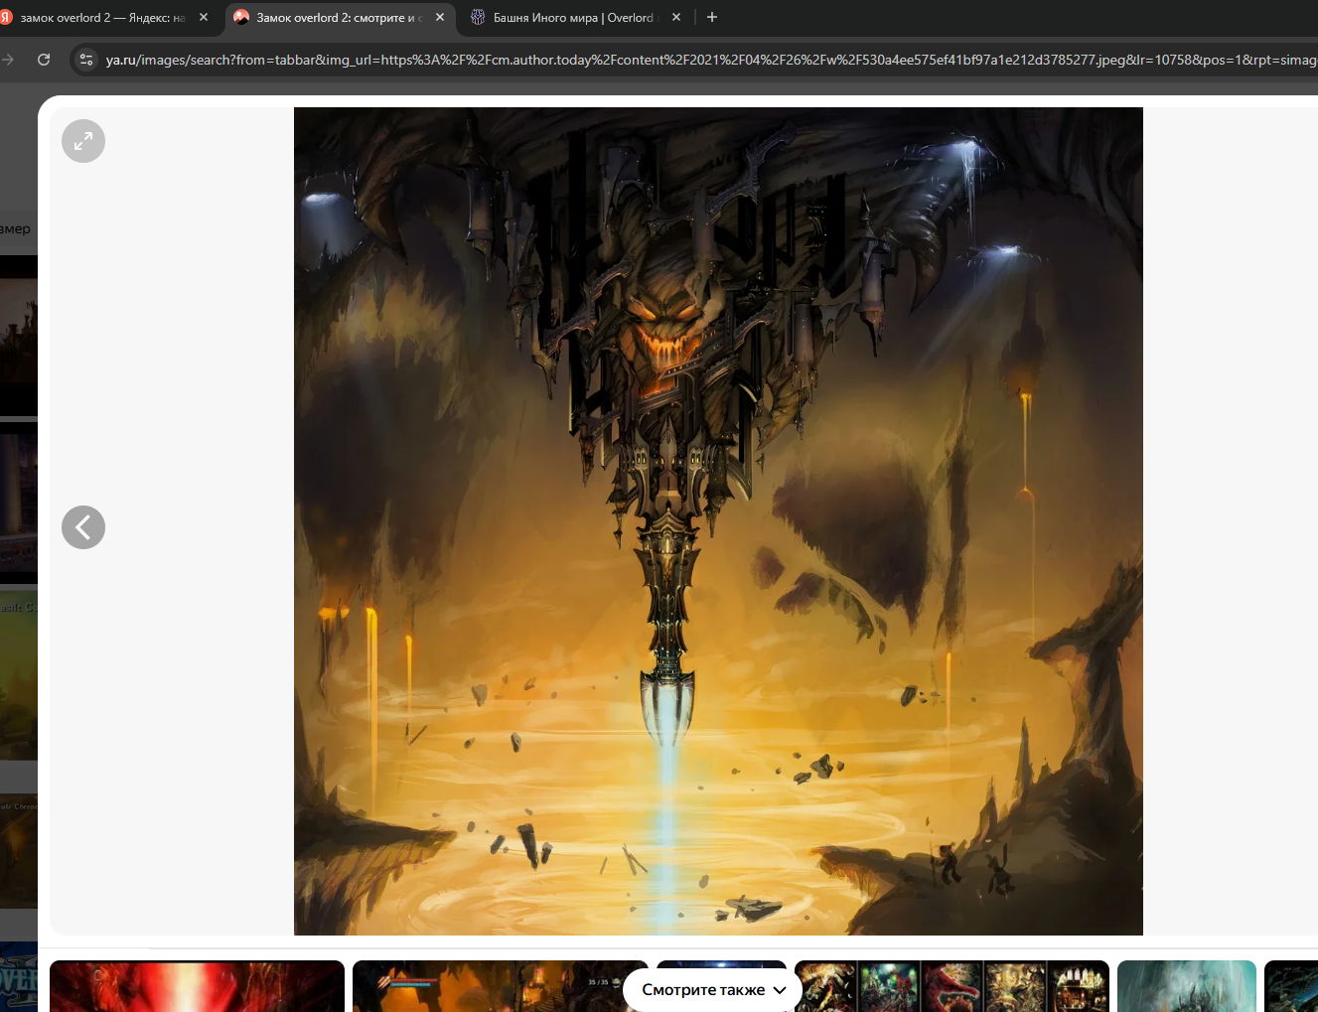The image size is (1318, 1012).
Task: Open the red glowing related thumbnail
Action: [x=197, y=986]
